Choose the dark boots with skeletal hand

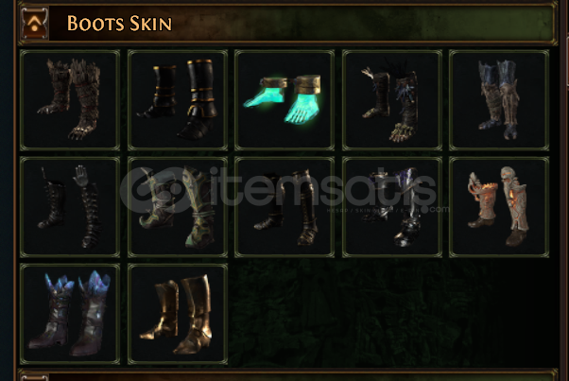pos(70,207)
